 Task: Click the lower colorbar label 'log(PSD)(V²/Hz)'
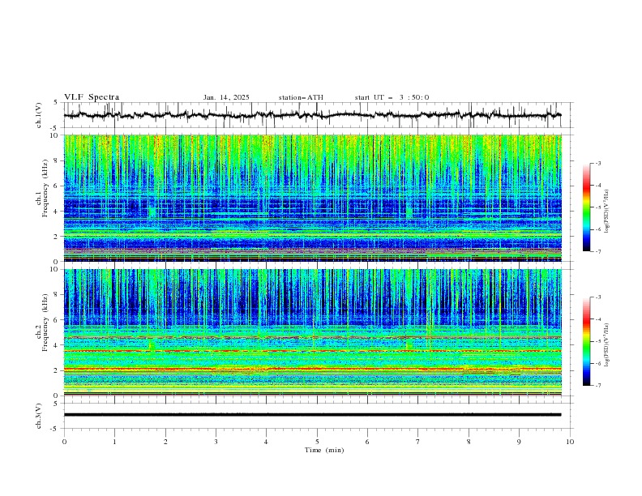tap(606, 345)
